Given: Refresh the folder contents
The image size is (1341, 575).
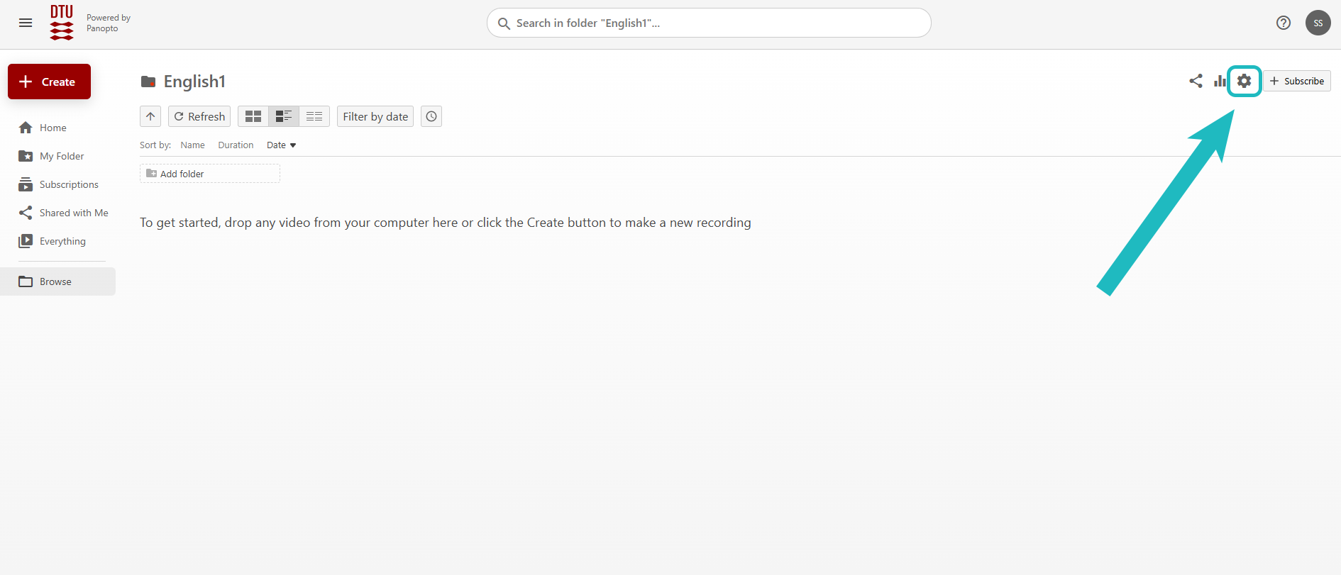Looking at the screenshot, I should tap(199, 116).
